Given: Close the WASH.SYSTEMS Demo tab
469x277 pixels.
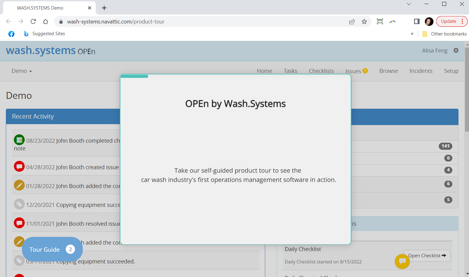Looking at the screenshot, I should click(90, 8).
